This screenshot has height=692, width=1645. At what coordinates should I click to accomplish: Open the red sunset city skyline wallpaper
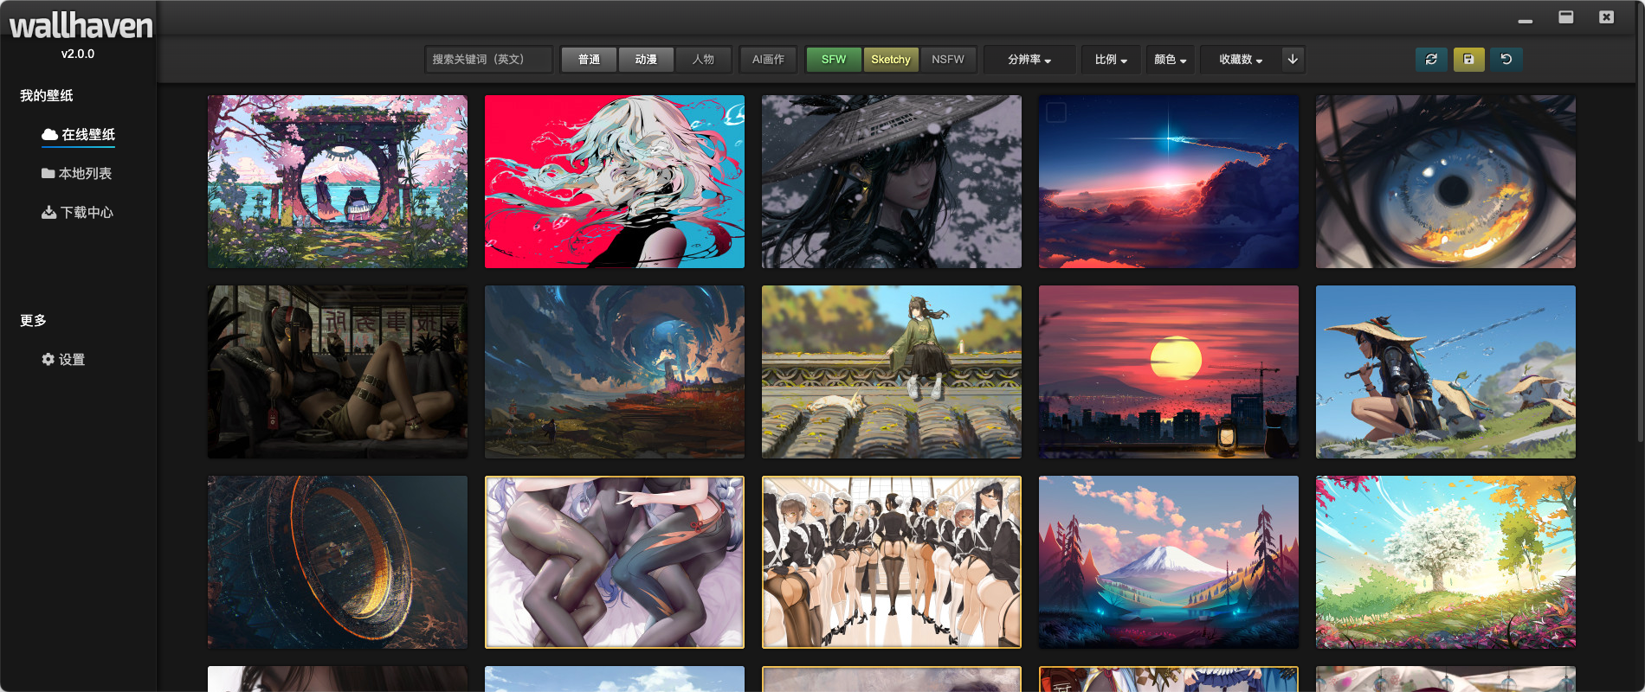click(1169, 372)
